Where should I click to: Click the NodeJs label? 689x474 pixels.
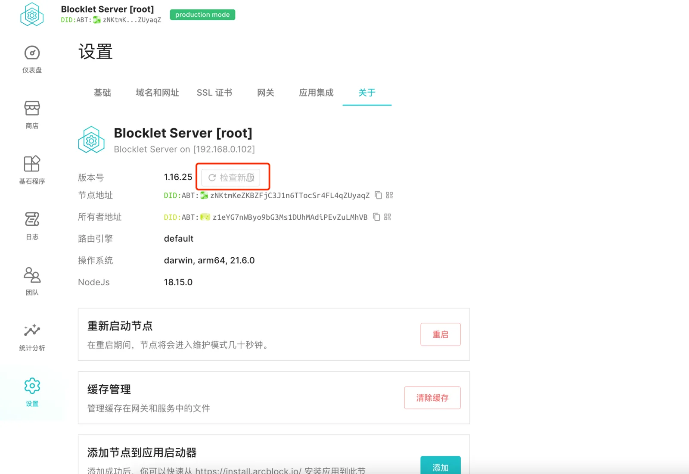[x=94, y=282]
